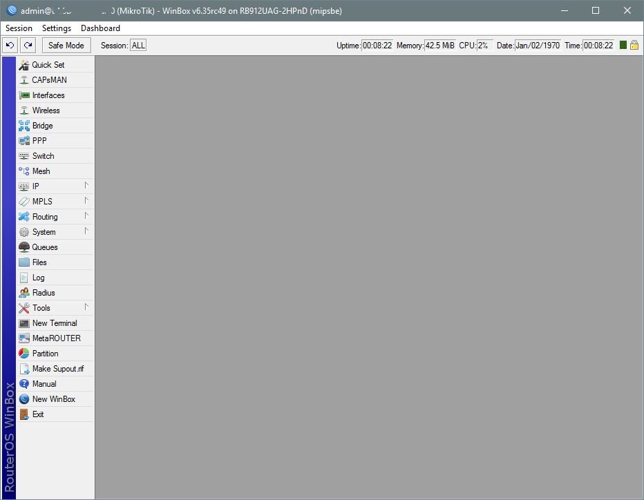The height and width of the screenshot is (500, 644).
Task: Click the green status indicator square
Action: point(623,45)
